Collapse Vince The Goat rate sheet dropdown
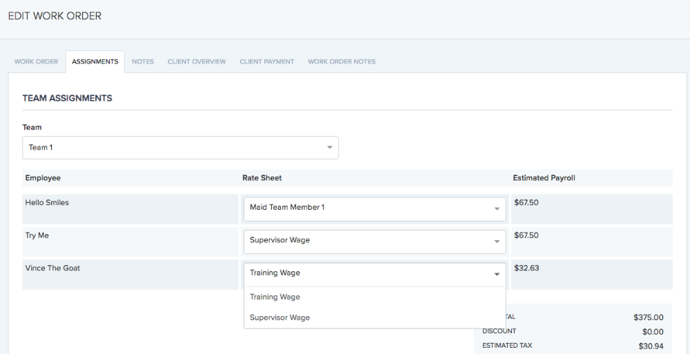The width and height of the screenshot is (690, 354). coord(375,275)
